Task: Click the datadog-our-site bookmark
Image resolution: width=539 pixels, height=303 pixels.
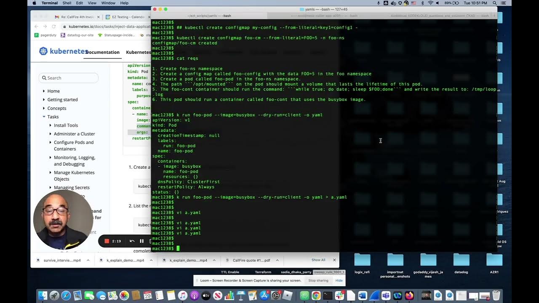Action: tap(77, 35)
